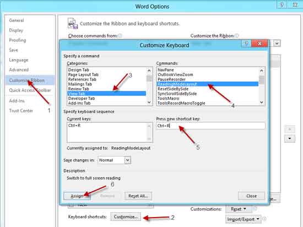Image resolution: width=303 pixels, height=227 pixels.
Task: Click Reset All button in Customize Keyboard
Action: [x=138, y=196]
